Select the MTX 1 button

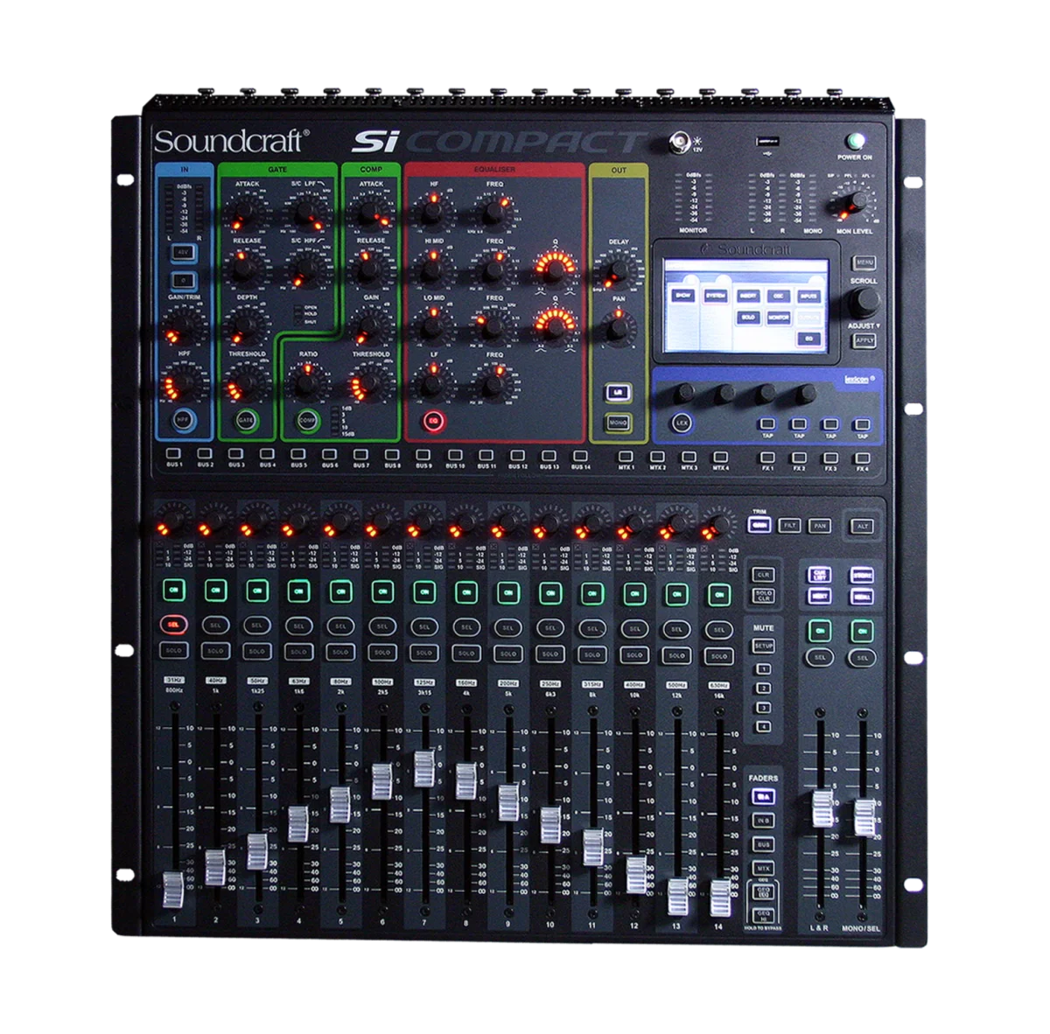point(626,457)
